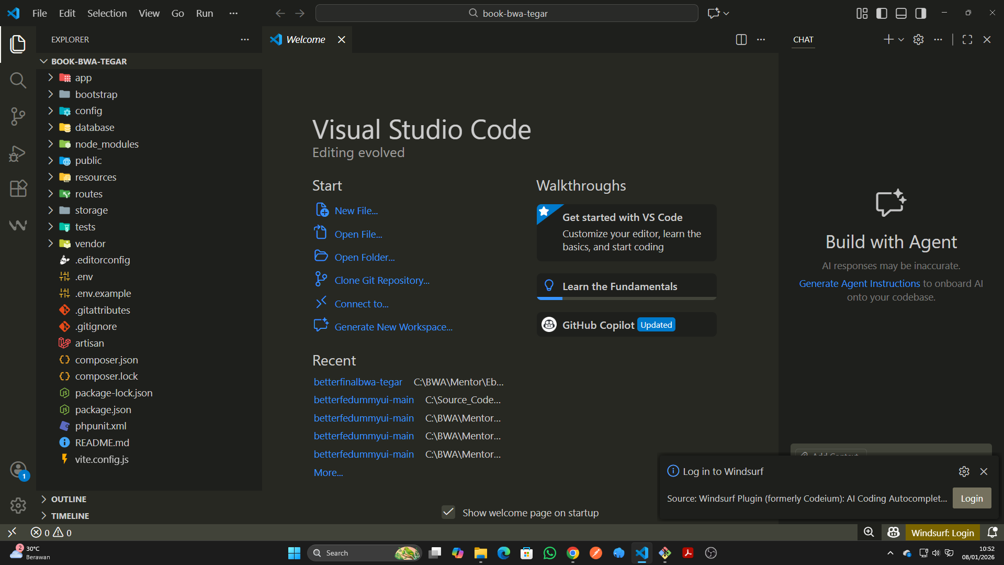The height and width of the screenshot is (565, 1004).
Task: Open chat settings gear icon
Action: [918, 40]
